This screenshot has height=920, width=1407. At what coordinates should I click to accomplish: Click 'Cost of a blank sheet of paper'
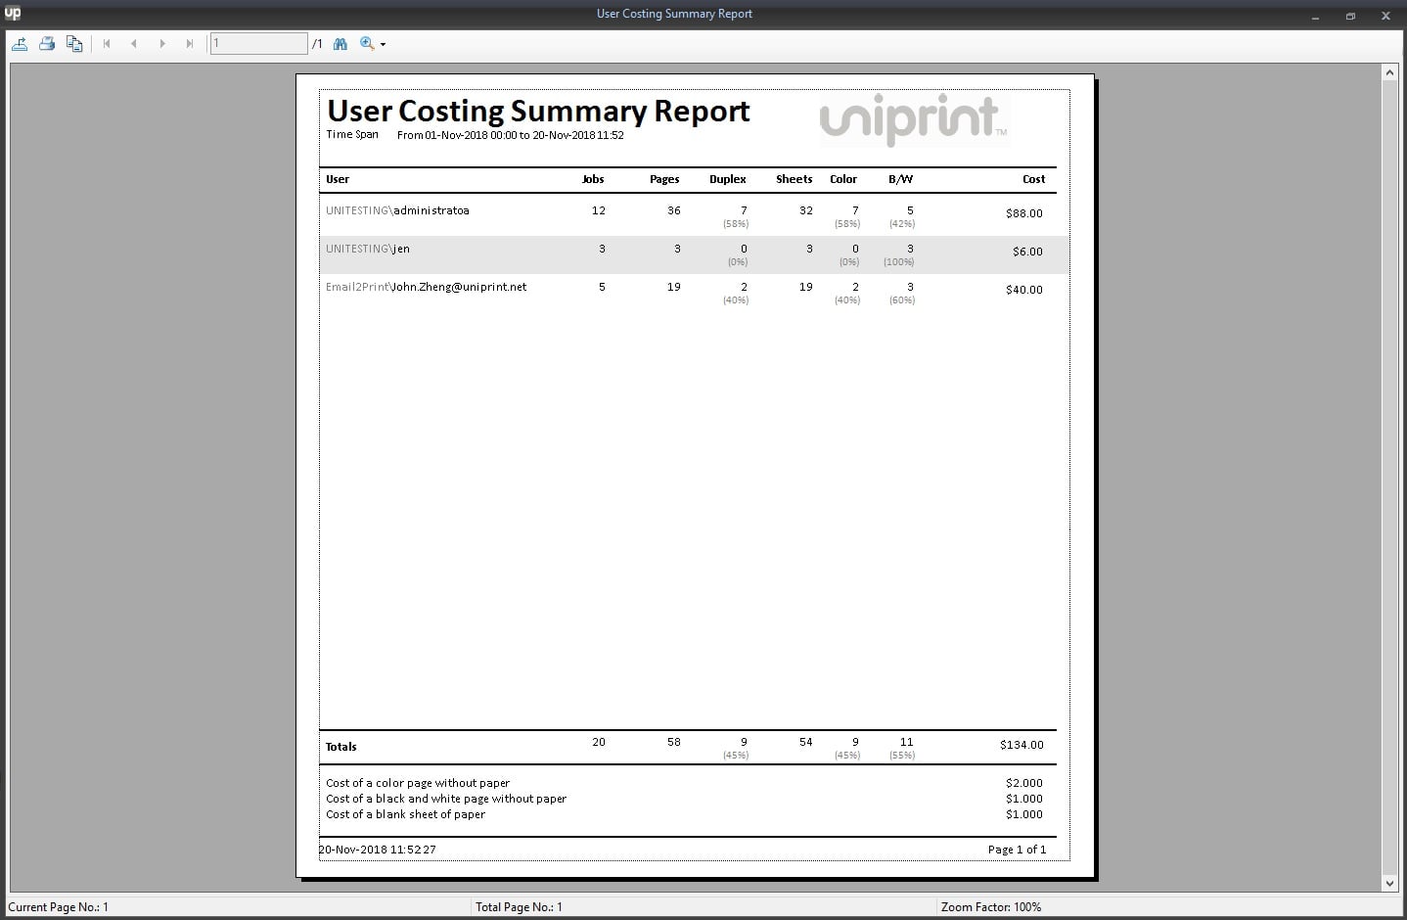405,814
